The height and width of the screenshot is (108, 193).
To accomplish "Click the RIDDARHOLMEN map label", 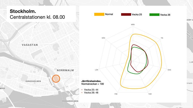I will tap(70, 101).
